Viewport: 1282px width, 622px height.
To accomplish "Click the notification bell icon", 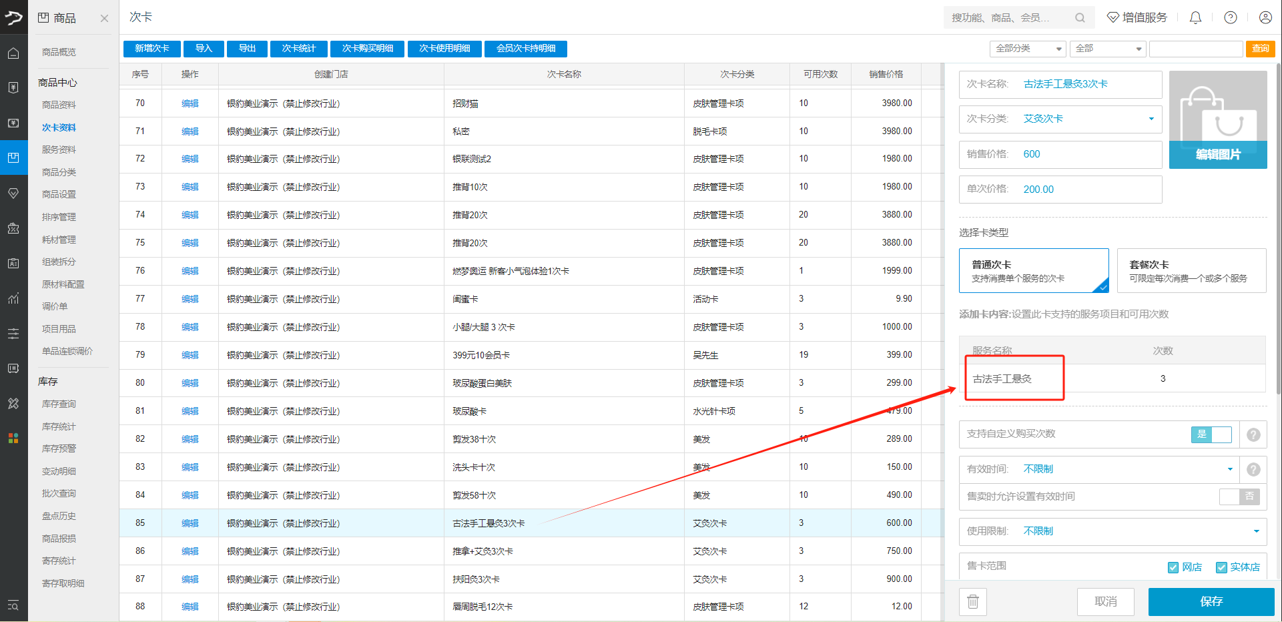I will pyautogui.click(x=1195, y=18).
